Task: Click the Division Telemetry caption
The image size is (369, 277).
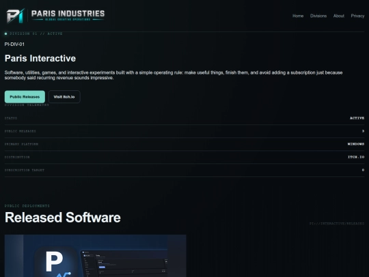Action: (x=27, y=105)
